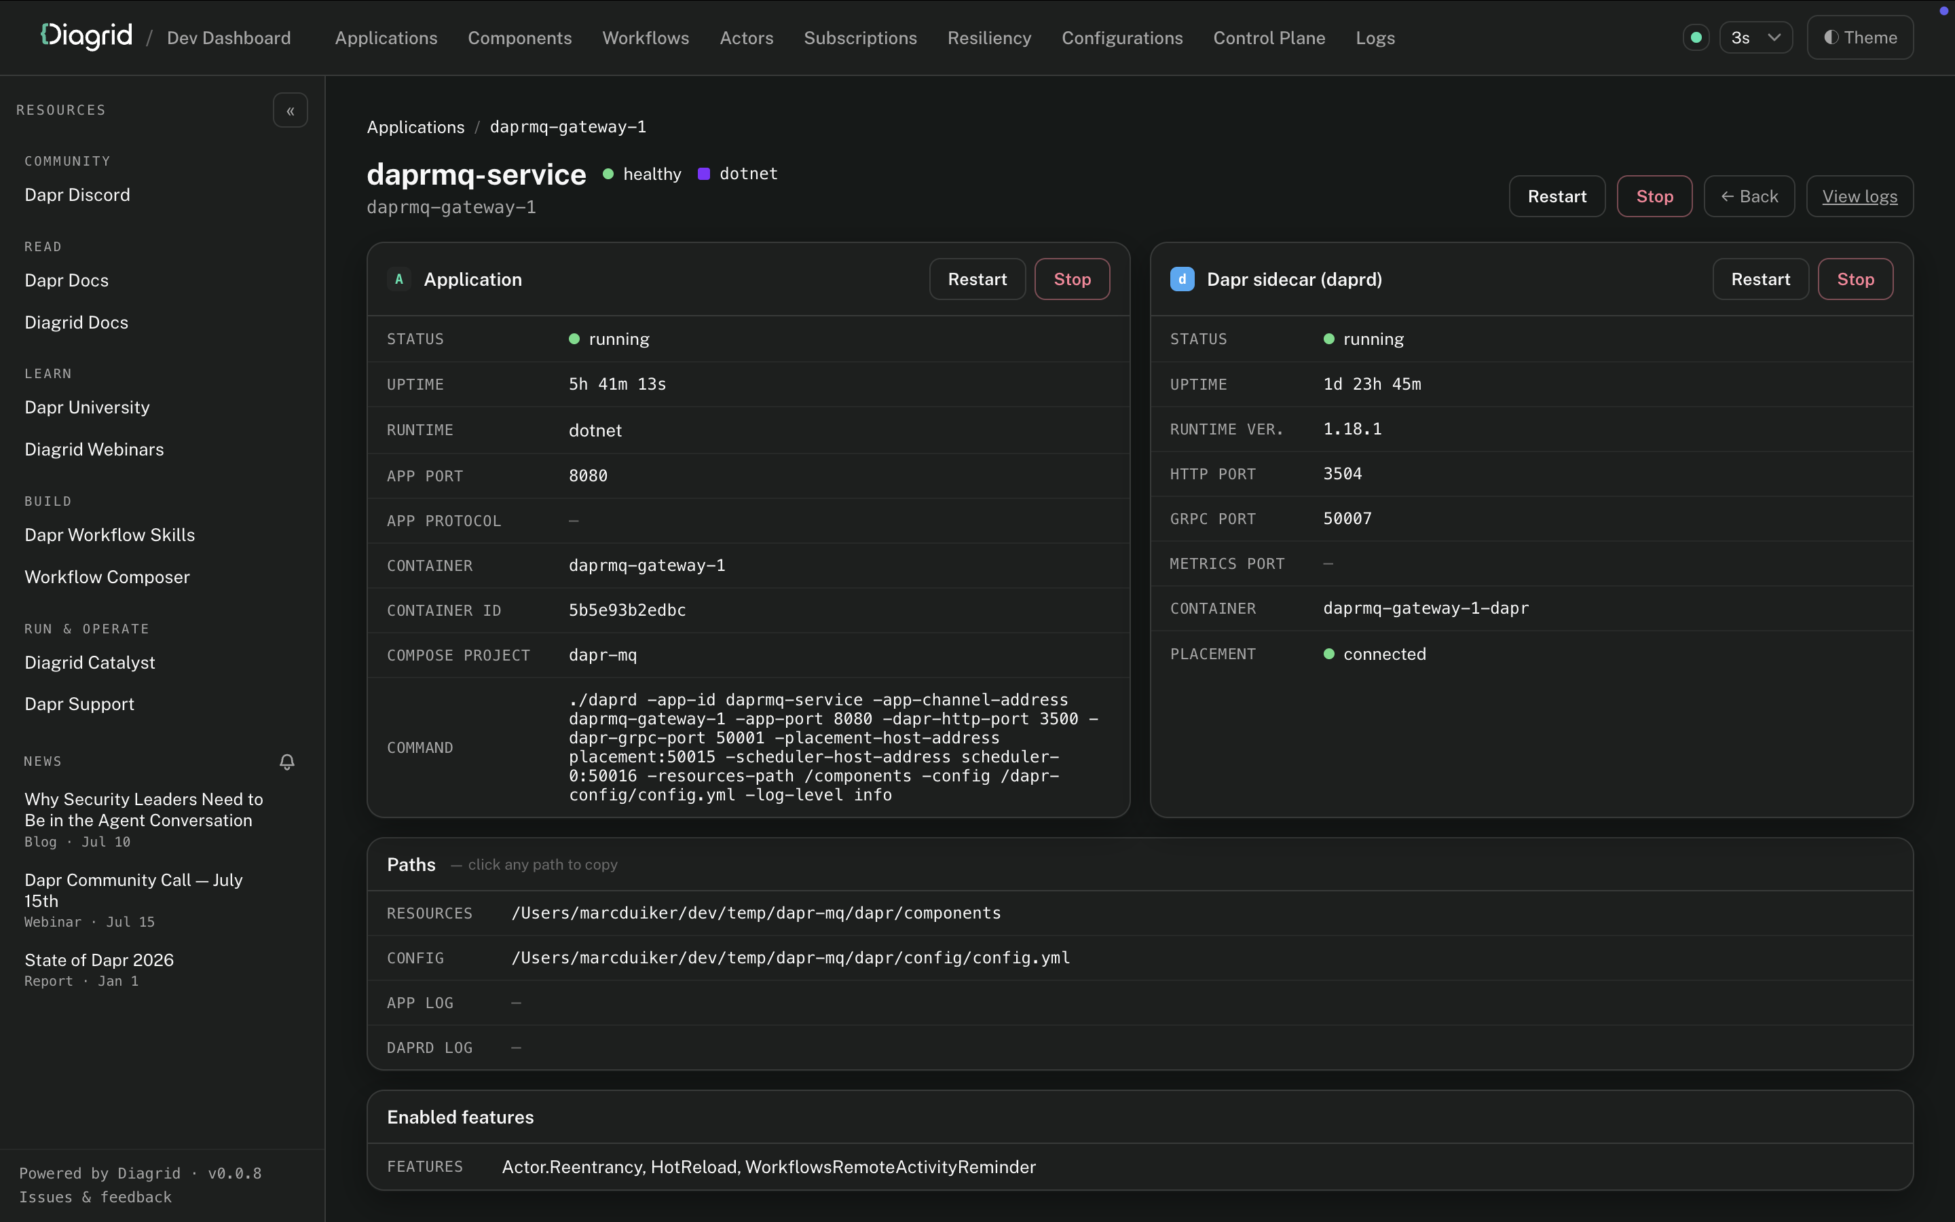This screenshot has height=1222, width=1955.
Task: Open Workflow Composer link
Action: click(107, 577)
